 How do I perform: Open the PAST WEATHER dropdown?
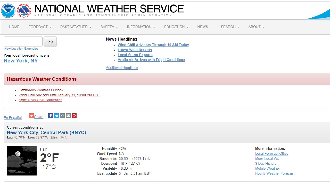click(76, 27)
